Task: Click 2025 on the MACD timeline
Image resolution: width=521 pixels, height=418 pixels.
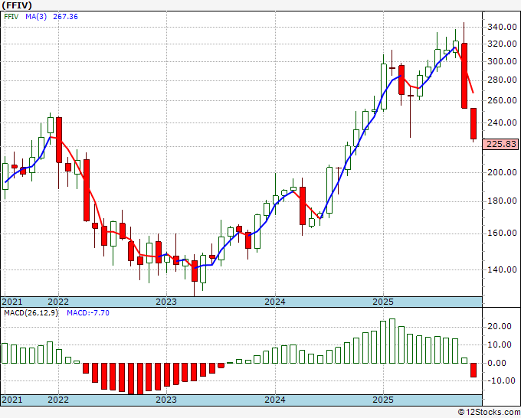Action: click(x=383, y=400)
